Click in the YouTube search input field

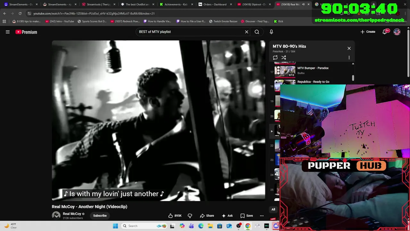[189, 32]
